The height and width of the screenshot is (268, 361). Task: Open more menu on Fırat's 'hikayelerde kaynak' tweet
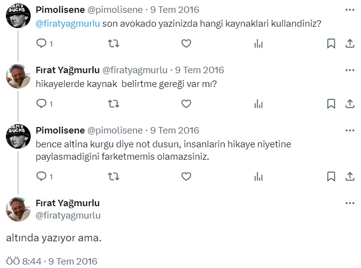coord(350,70)
